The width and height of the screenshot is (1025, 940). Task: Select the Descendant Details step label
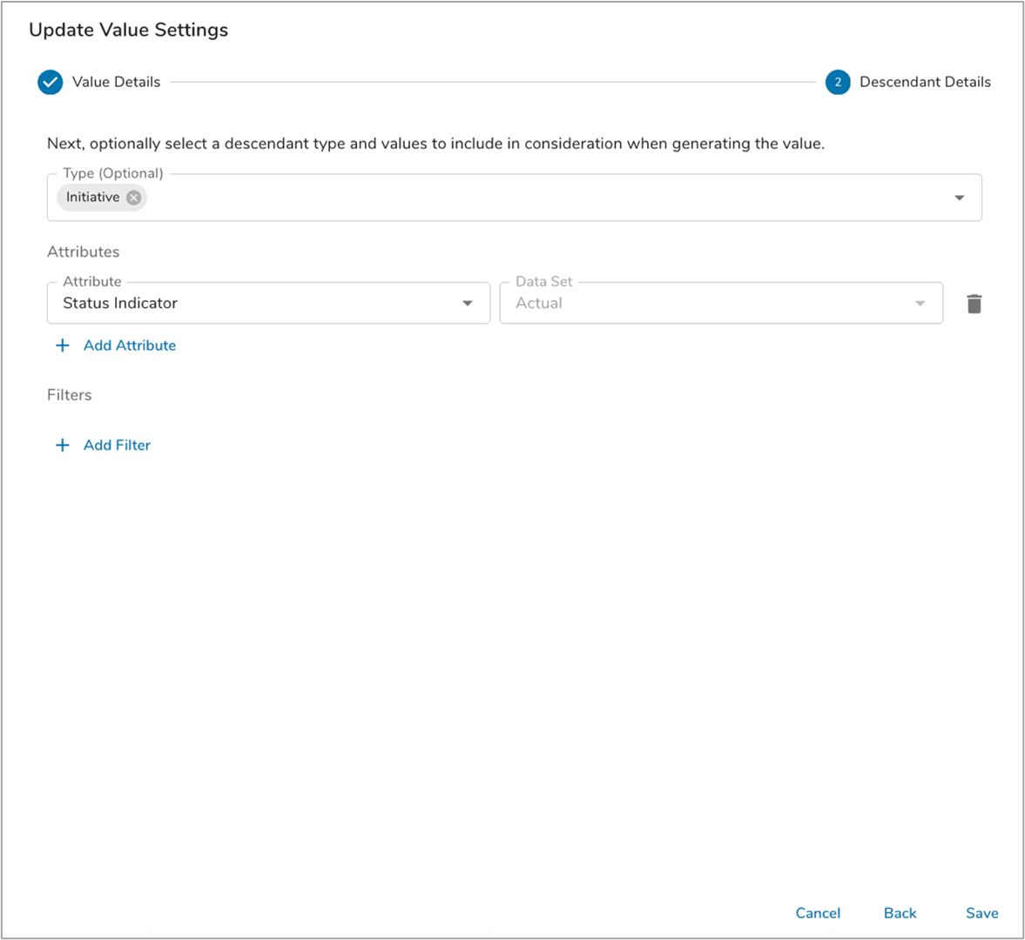[925, 82]
